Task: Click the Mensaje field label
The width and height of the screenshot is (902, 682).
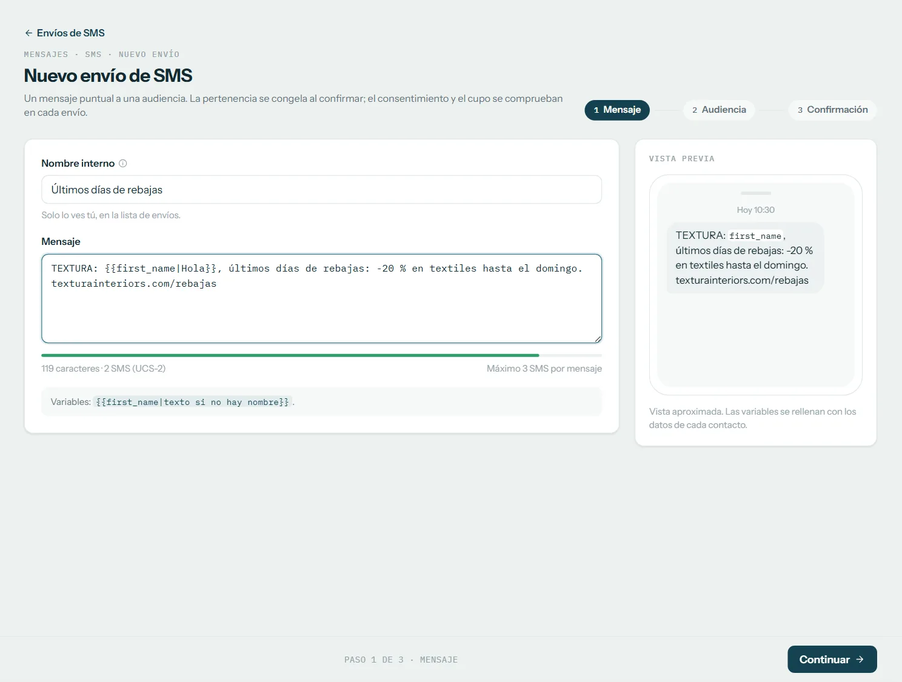Action: 61,241
